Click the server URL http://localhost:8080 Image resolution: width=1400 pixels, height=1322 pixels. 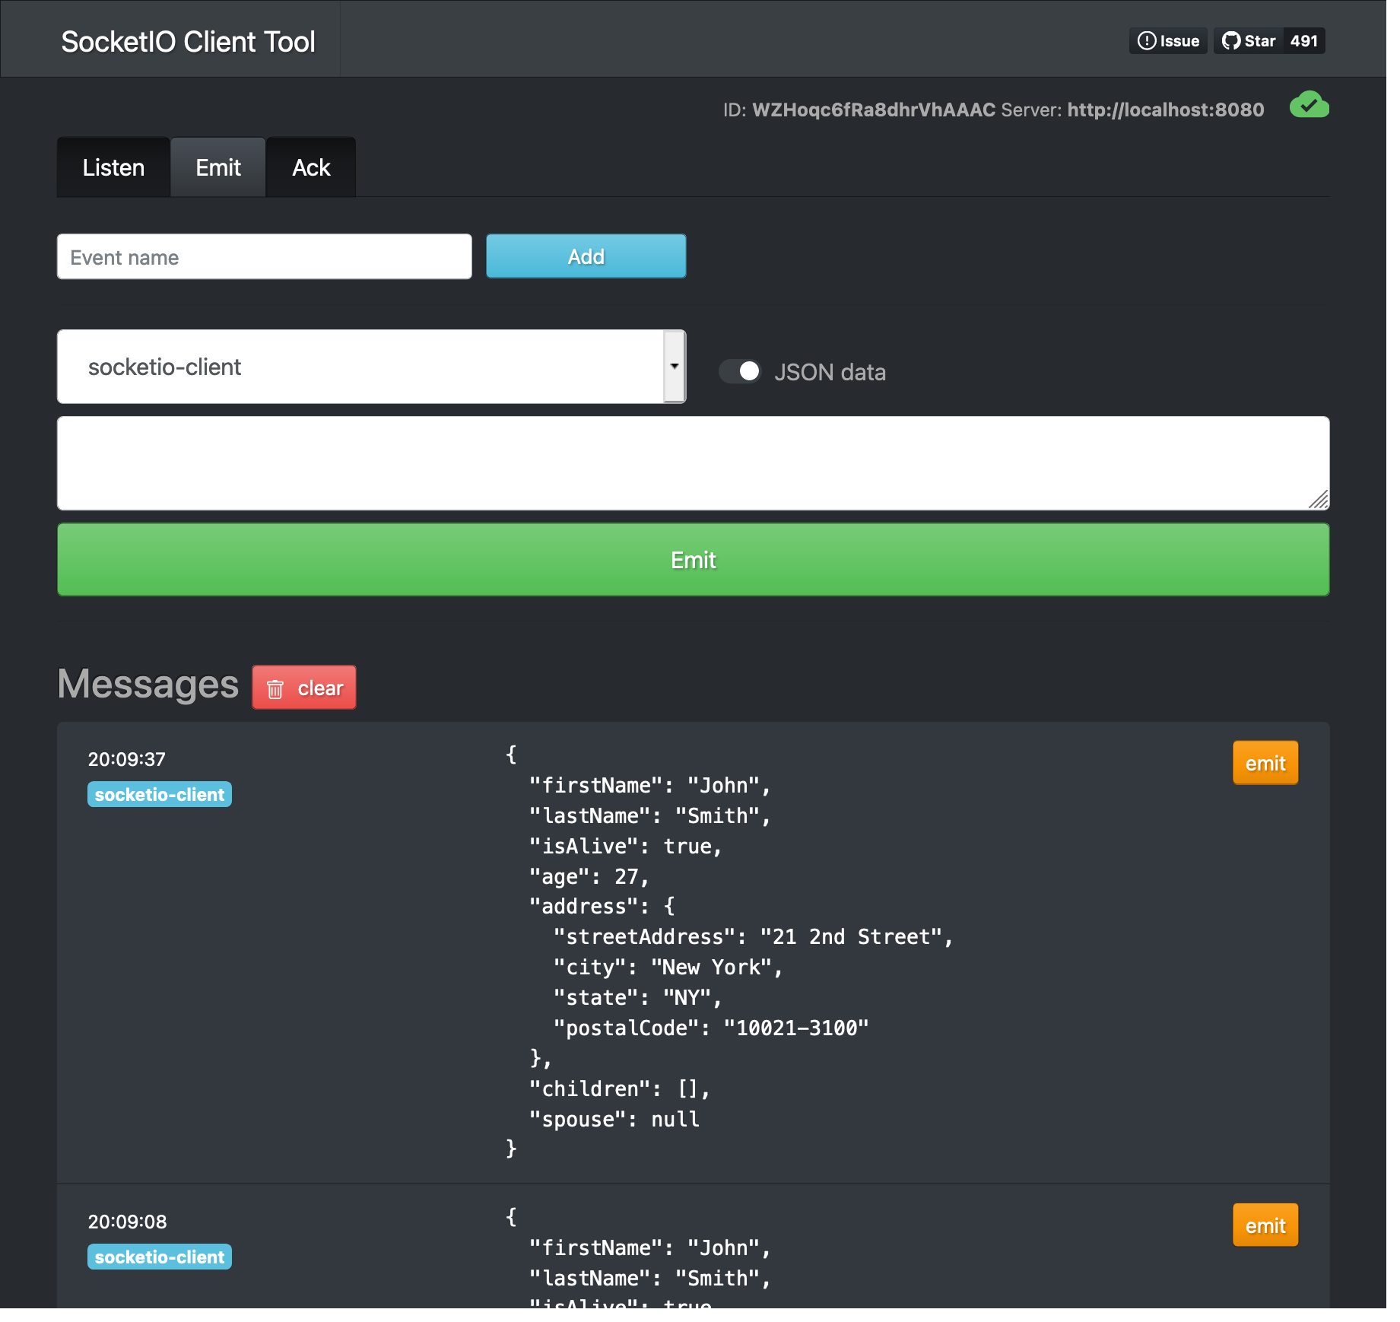click(1165, 110)
